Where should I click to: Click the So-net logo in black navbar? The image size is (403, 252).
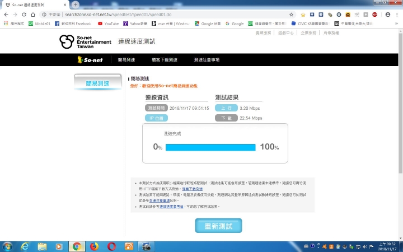pyautogui.click(x=90, y=60)
